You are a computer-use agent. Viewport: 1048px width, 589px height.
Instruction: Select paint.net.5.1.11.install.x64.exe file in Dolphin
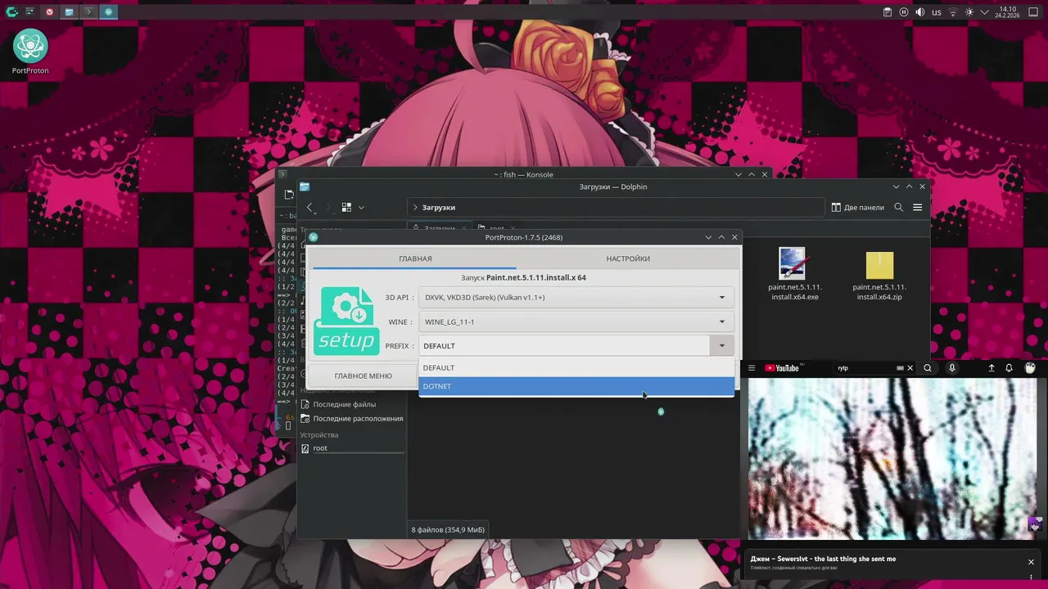pos(794,275)
